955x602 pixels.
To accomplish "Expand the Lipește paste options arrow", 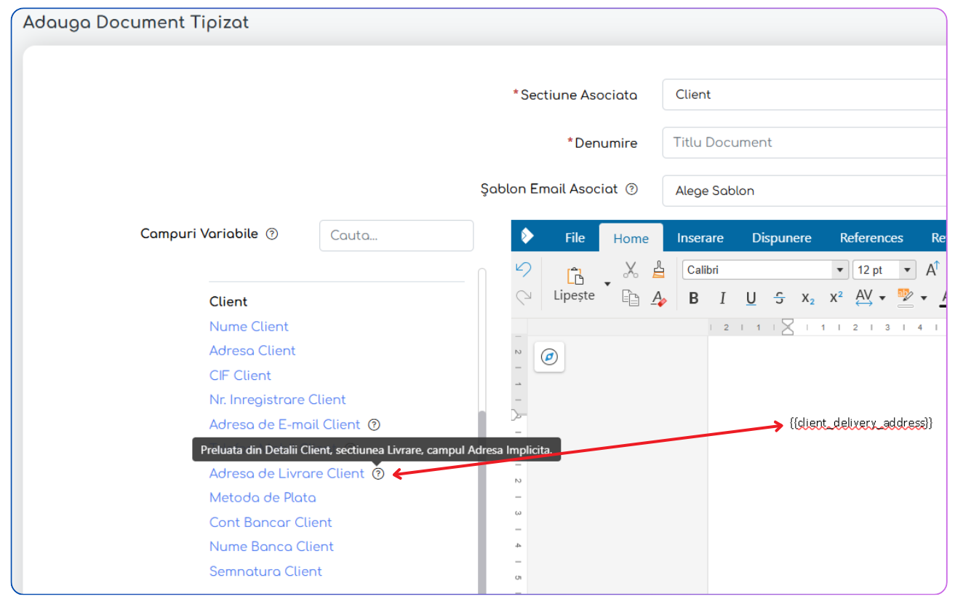I will pyautogui.click(x=607, y=284).
